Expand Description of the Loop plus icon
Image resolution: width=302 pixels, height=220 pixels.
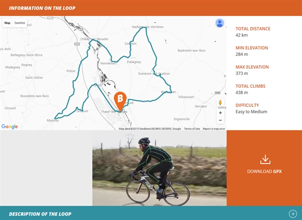click(293, 213)
